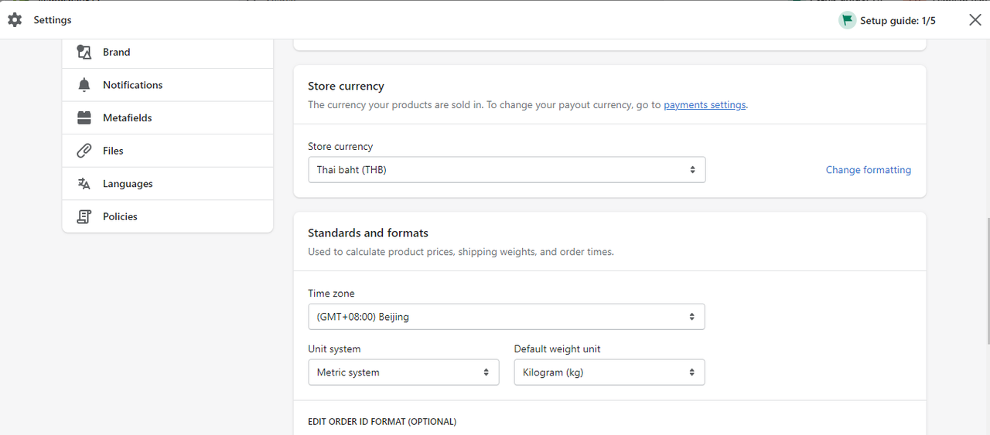Open the Notifications settings page
Viewport: 990px width, 435px height.
tap(168, 85)
